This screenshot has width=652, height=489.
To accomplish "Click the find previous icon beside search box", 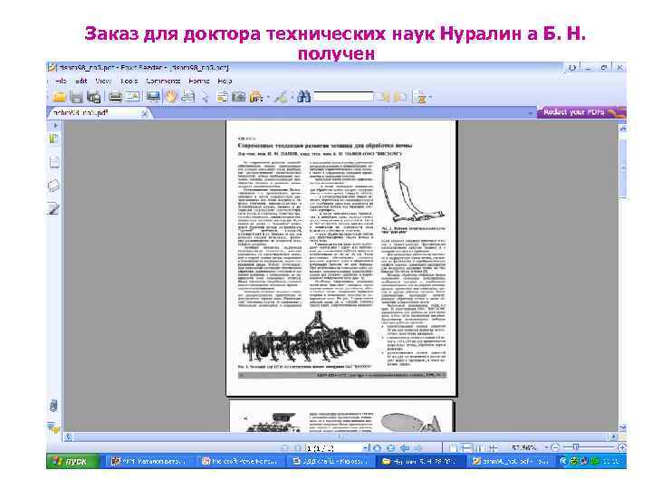I will click(x=384, y=97).
